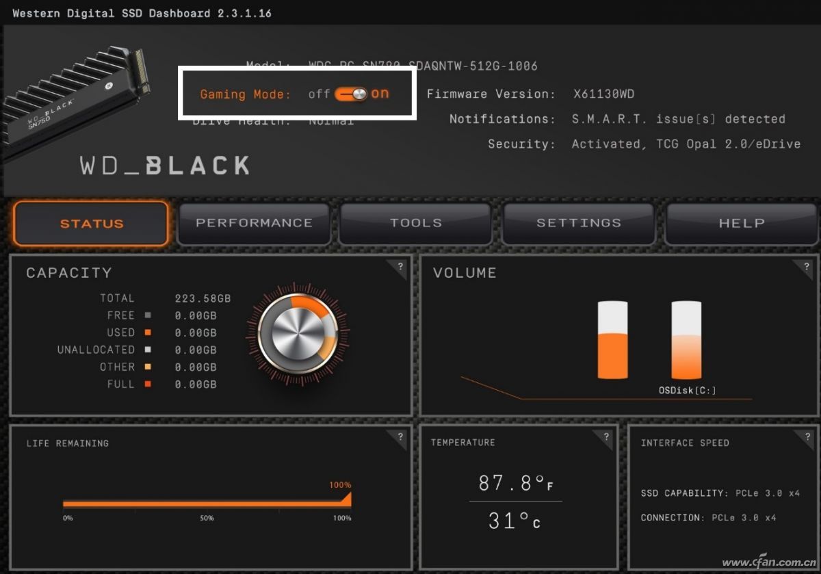Open the Settings tab
This screenshot has height=574, width=821.
point(579,223)
